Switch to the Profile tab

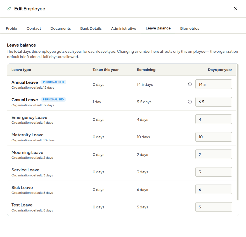pos(11,29)
